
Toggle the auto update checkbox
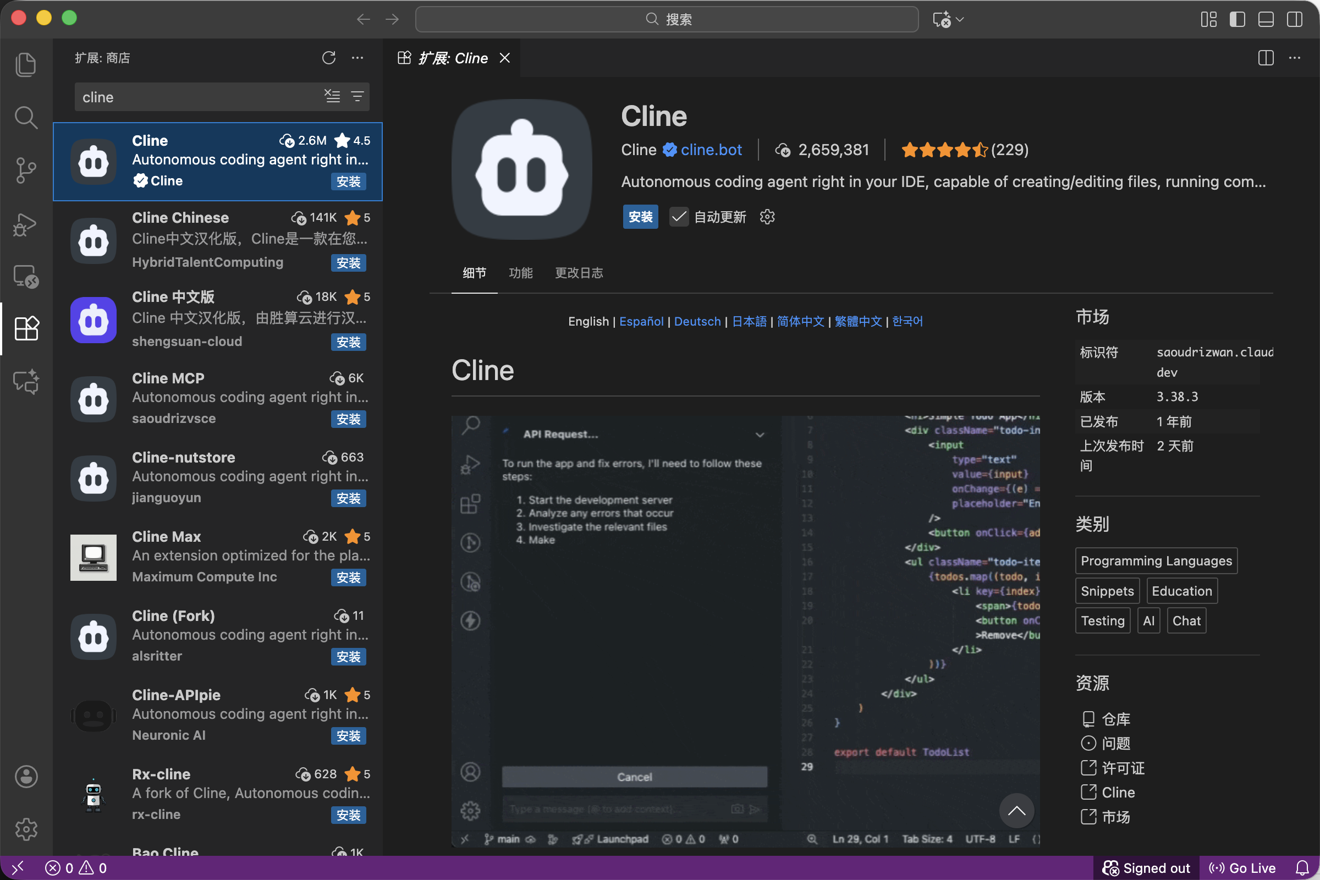pos(679,217)
